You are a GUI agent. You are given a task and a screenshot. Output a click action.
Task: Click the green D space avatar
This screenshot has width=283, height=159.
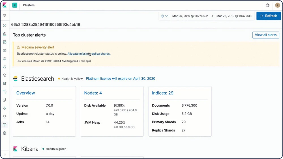pyautogui.click(x=15, y=5)
